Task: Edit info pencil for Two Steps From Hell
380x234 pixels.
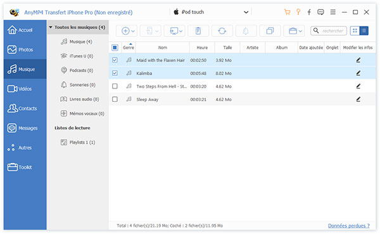Action: pyautogui.click(x=358, y=86)
